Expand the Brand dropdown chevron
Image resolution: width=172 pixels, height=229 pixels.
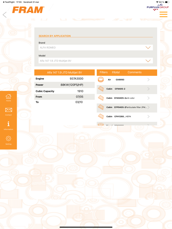point(148,48)
